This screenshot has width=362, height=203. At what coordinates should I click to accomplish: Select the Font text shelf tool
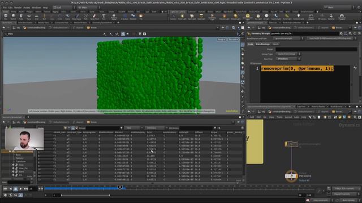tap(104, 16)
